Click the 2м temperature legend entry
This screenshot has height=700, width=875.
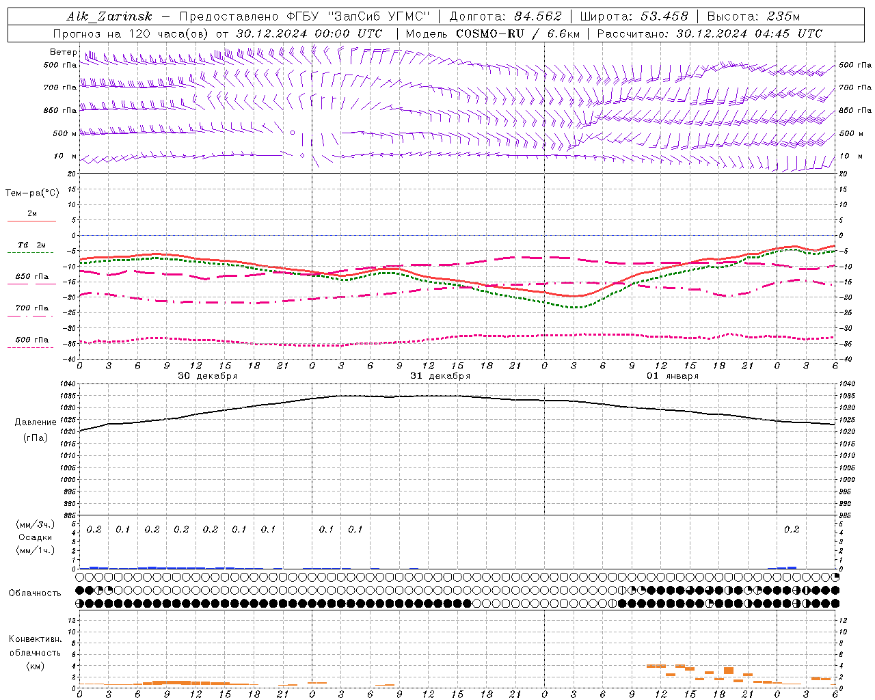[31, 214]
